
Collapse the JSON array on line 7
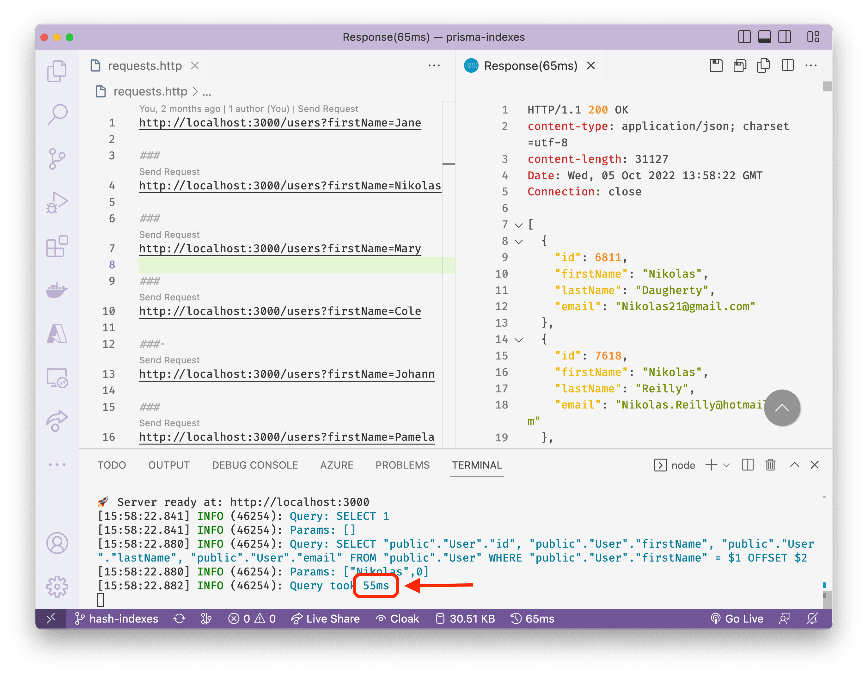pyautogui.click(x=519, y=225)
